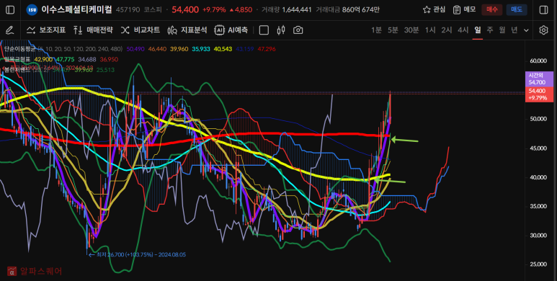Take chart screenshot with camera icon
Screen dimensions: 557x281
tap(298, 30)
